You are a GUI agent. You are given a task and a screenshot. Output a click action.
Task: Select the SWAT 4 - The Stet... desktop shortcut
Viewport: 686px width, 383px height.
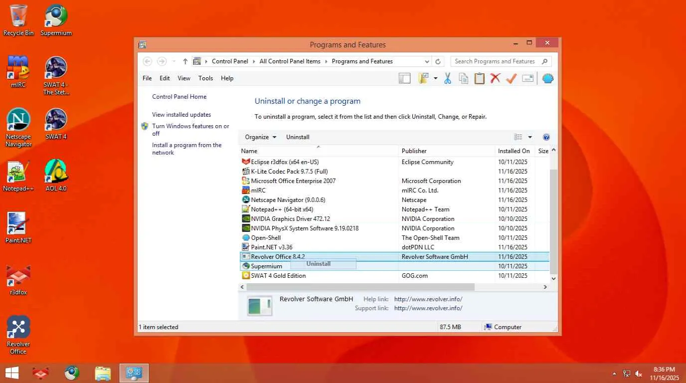[56, 76]
